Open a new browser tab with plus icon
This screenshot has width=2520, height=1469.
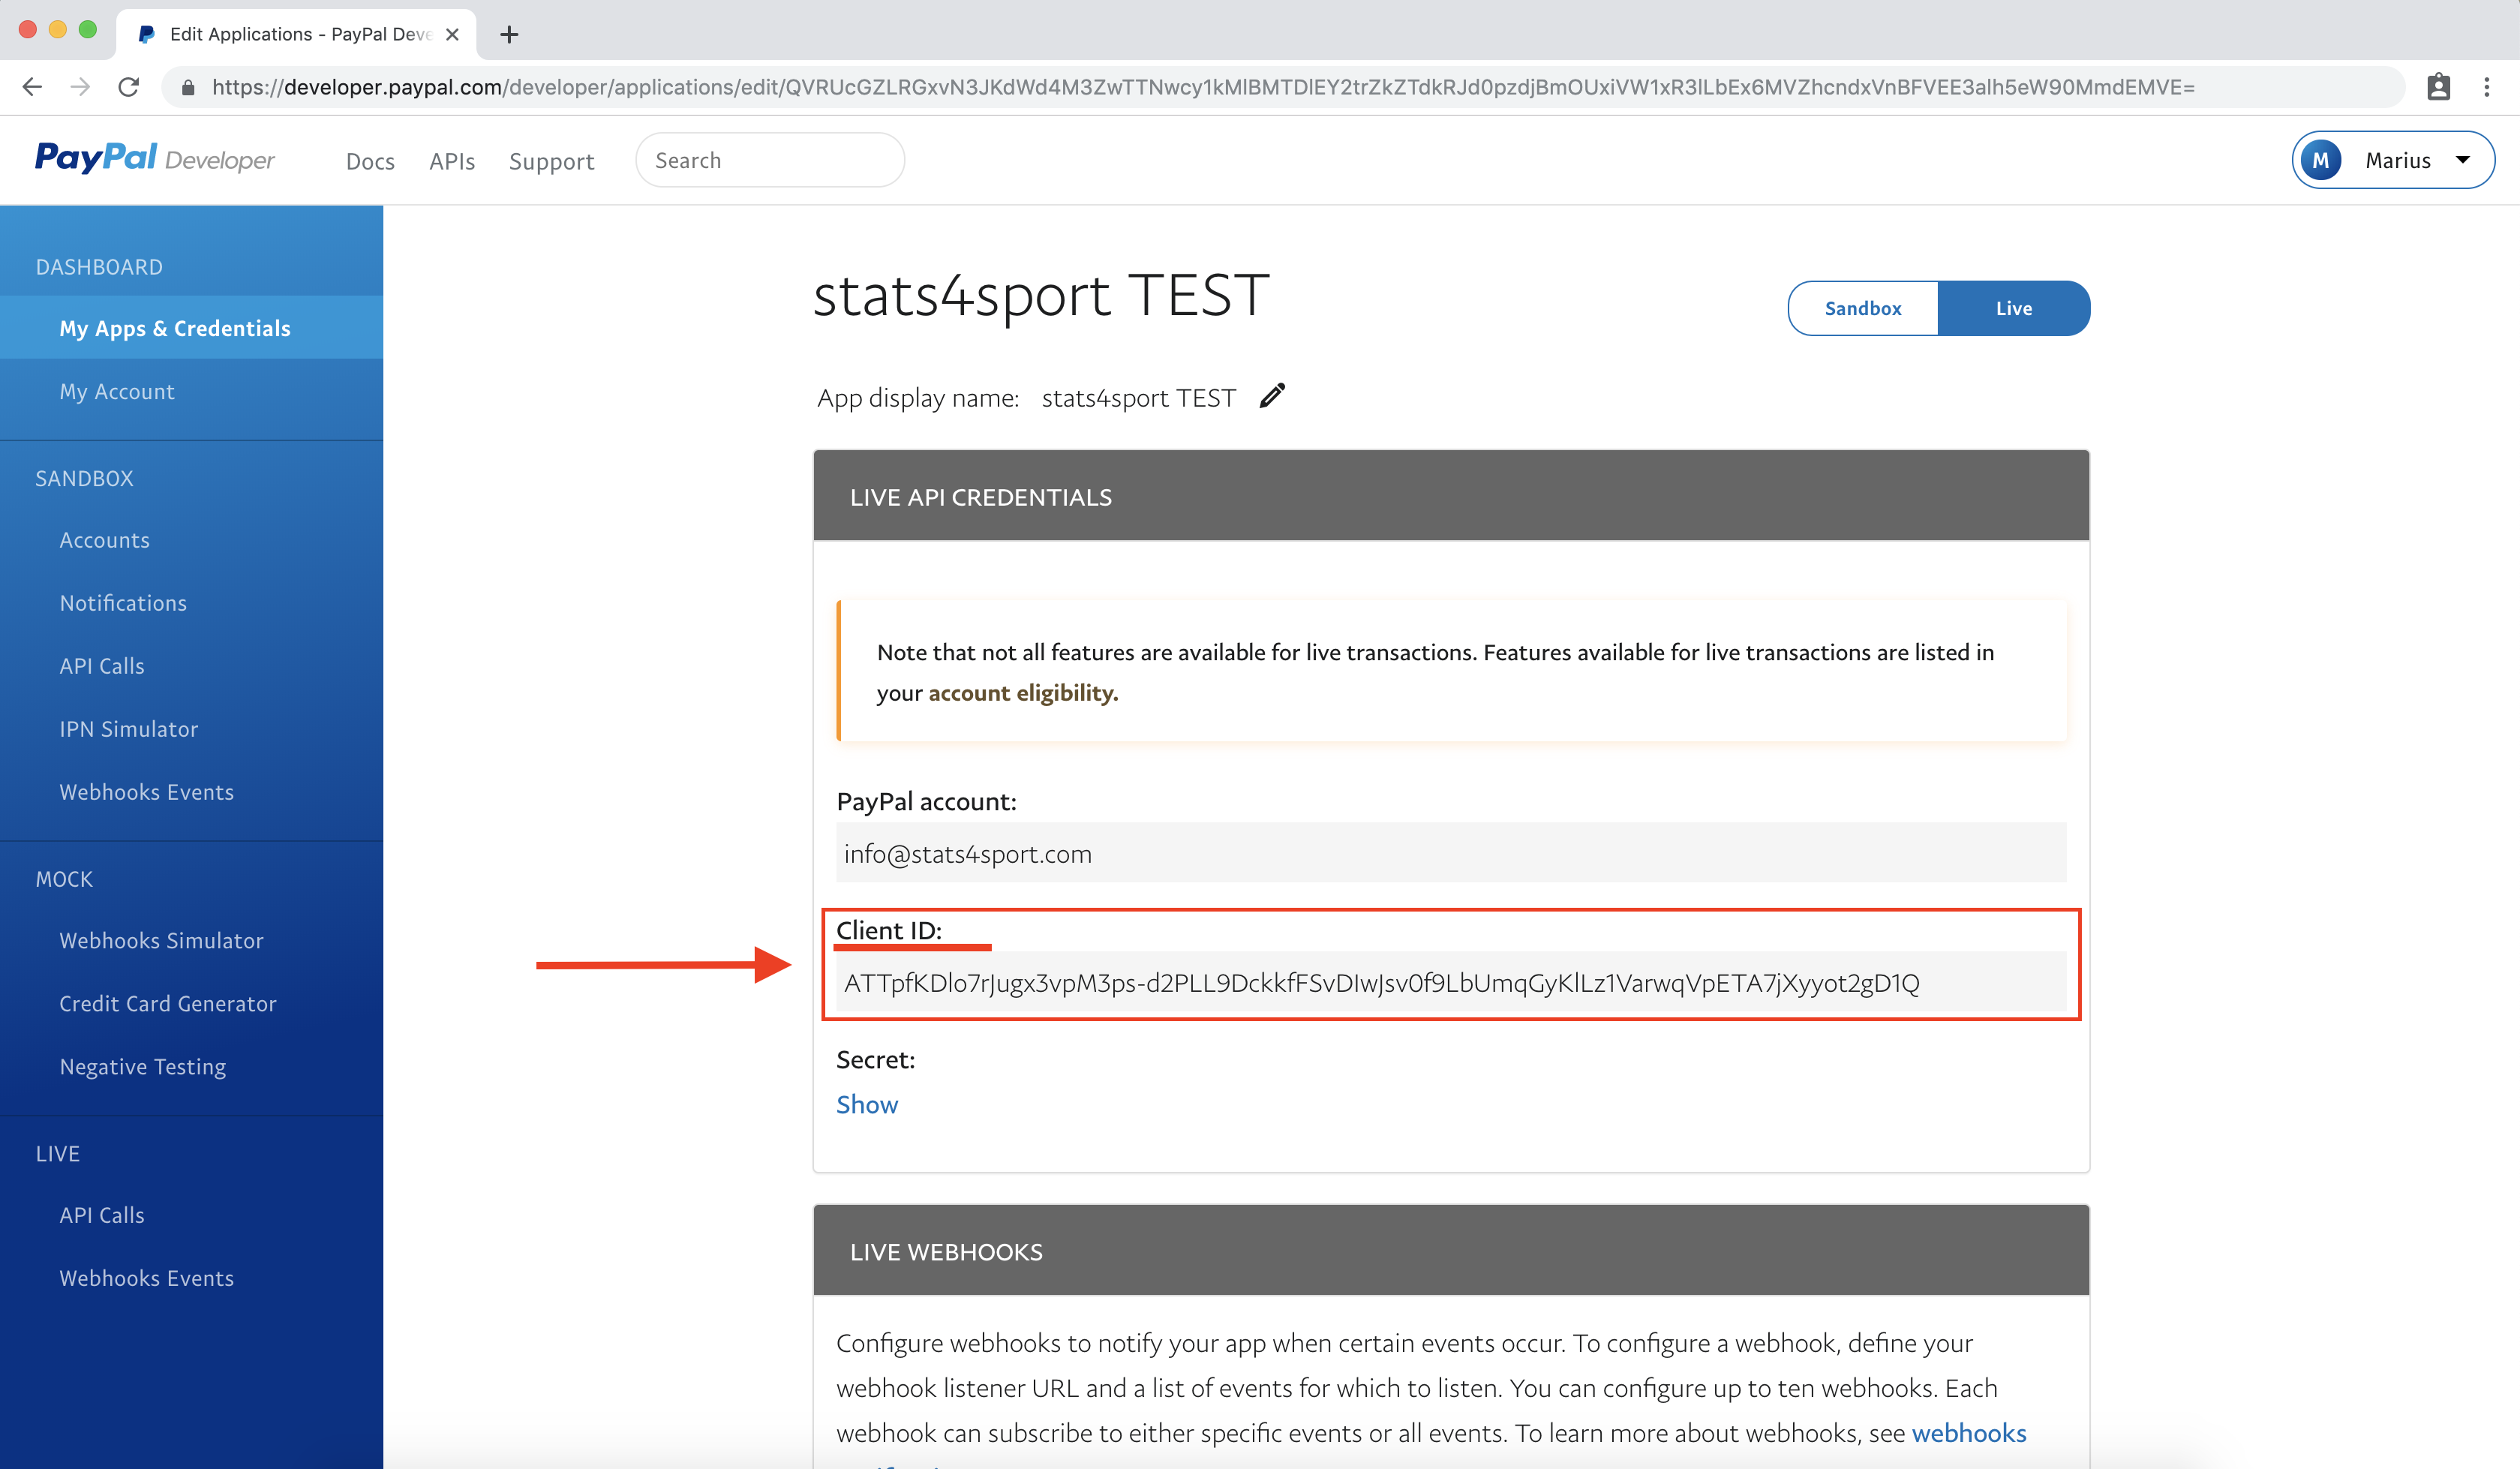509,34
